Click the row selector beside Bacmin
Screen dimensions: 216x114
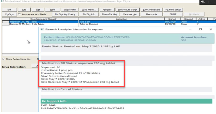tap(6, 24)
